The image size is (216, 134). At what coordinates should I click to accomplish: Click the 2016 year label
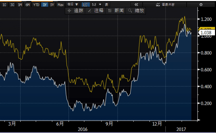pos(83,129)
